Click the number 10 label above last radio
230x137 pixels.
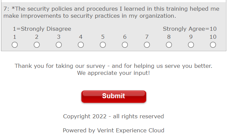point(213,37)
